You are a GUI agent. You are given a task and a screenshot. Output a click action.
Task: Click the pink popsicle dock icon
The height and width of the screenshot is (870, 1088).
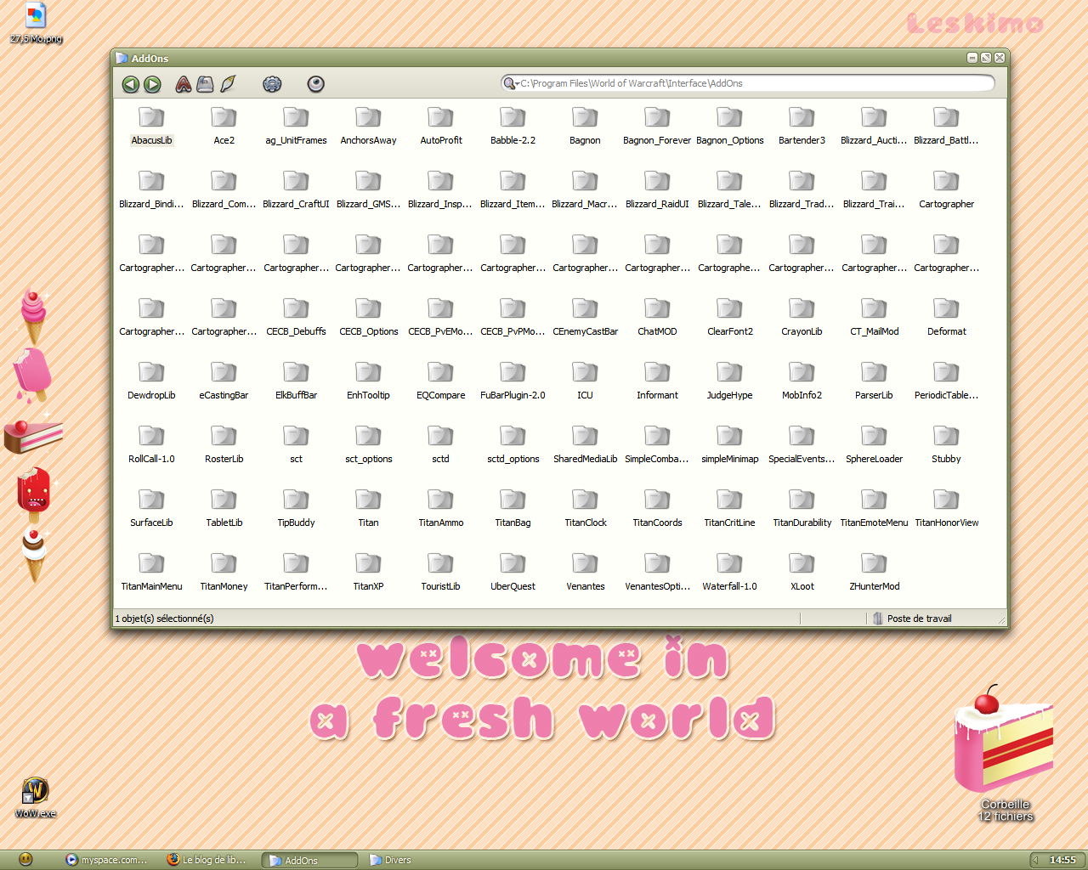coord(32,375)
